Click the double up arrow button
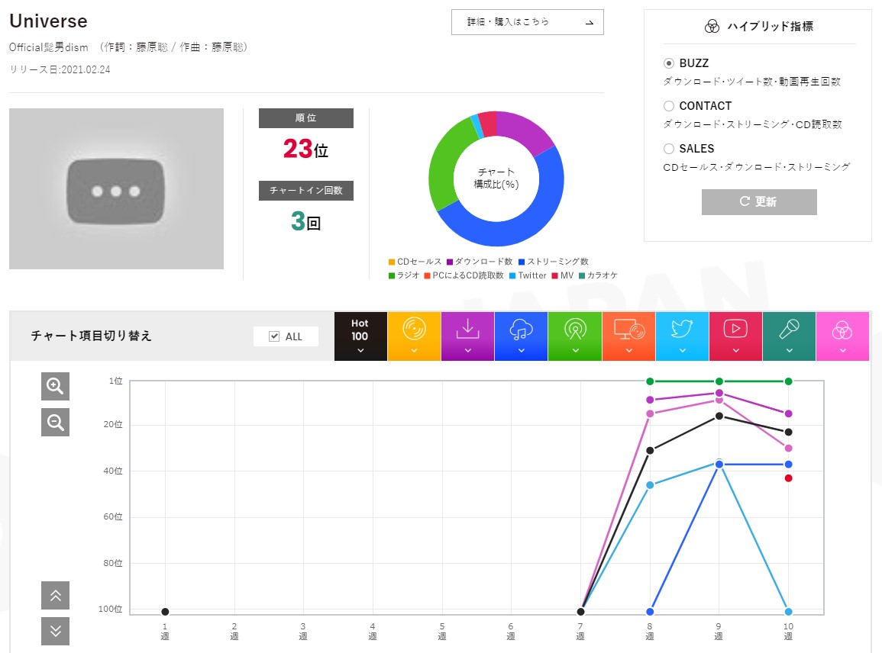 pos(55,596)
